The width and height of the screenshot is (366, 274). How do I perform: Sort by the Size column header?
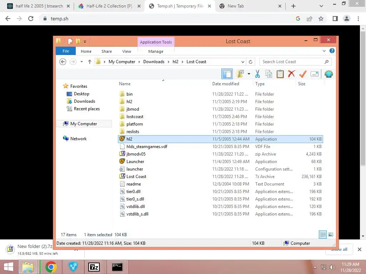(302, 83)
